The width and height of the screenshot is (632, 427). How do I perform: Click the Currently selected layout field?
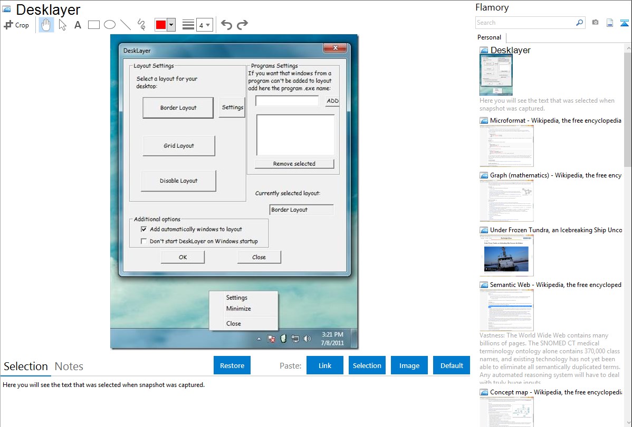[x=301, y=210]
